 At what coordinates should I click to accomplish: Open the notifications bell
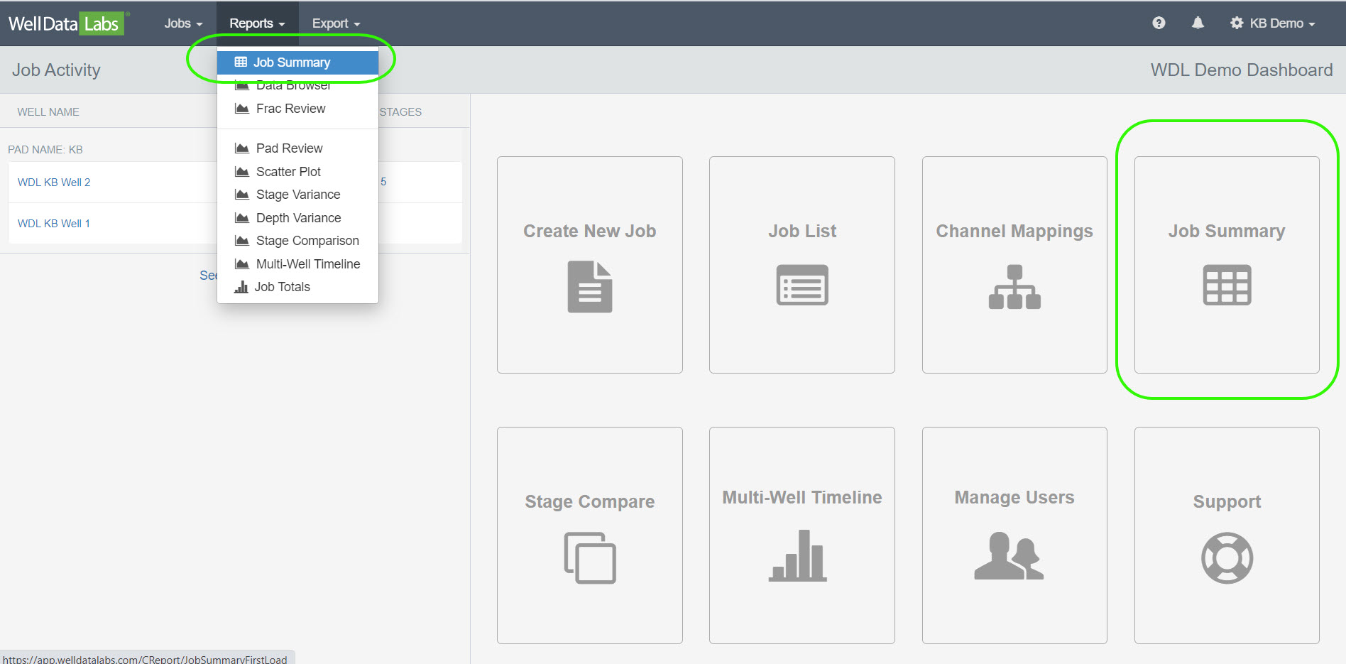1198,23
